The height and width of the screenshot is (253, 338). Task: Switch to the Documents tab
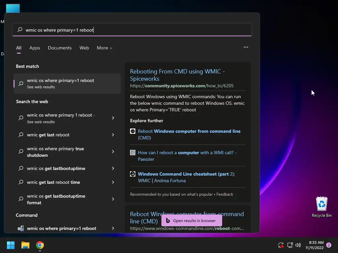click(x=60, y=48)
